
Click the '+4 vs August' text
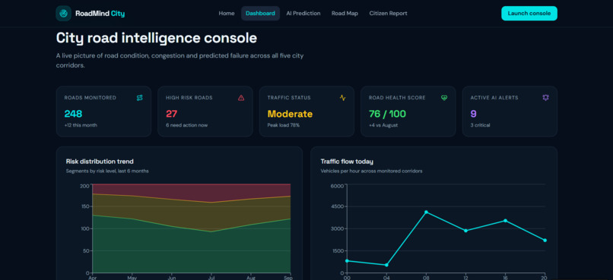pos(383,125)
